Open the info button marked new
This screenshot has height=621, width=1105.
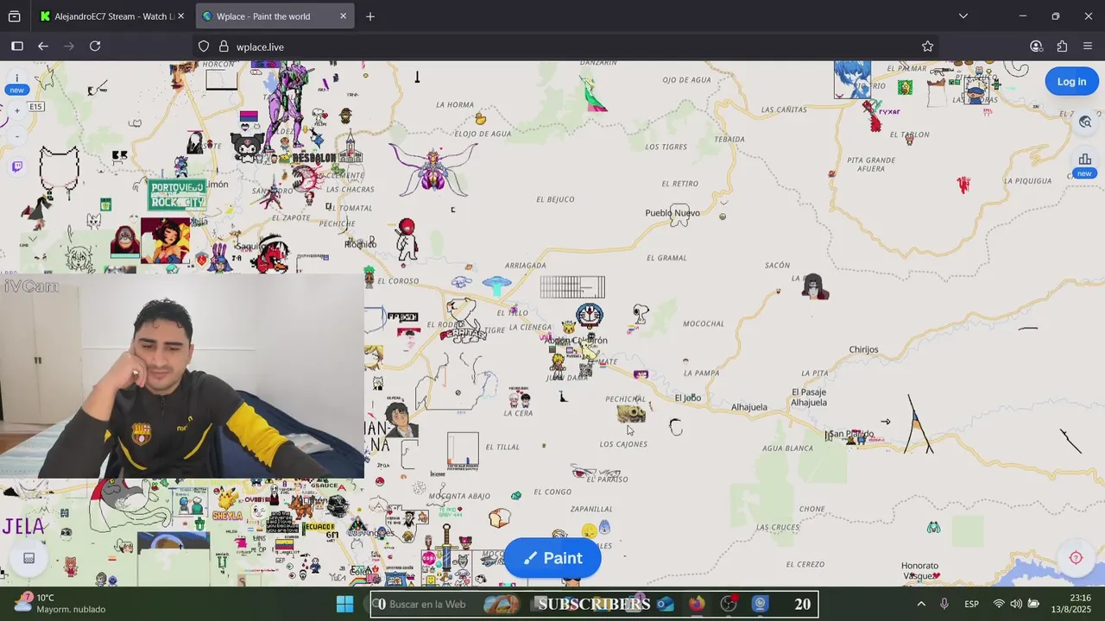click(16, 83)
